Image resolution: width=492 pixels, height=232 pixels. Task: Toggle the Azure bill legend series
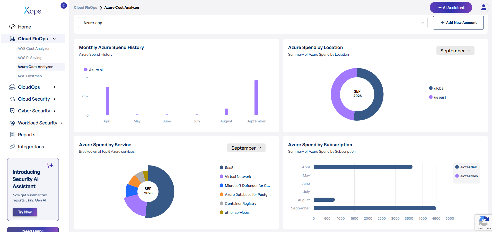(94, 70)
